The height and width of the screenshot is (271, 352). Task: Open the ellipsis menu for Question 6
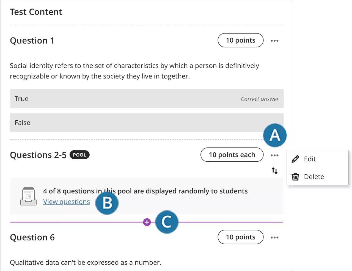pyautogui.click(x=274, y=237)
